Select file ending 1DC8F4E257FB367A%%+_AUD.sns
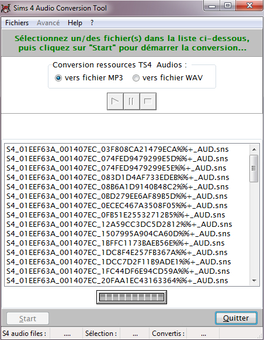The height and width of the screenshot is (340, 264). pos(127,253)
